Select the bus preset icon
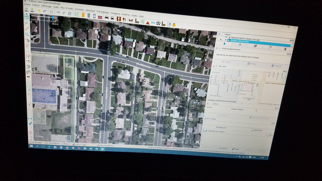Screen dimensions: 322x181 112,18
